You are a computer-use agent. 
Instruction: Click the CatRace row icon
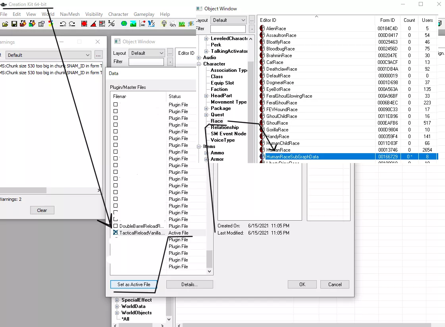point(262,62)
